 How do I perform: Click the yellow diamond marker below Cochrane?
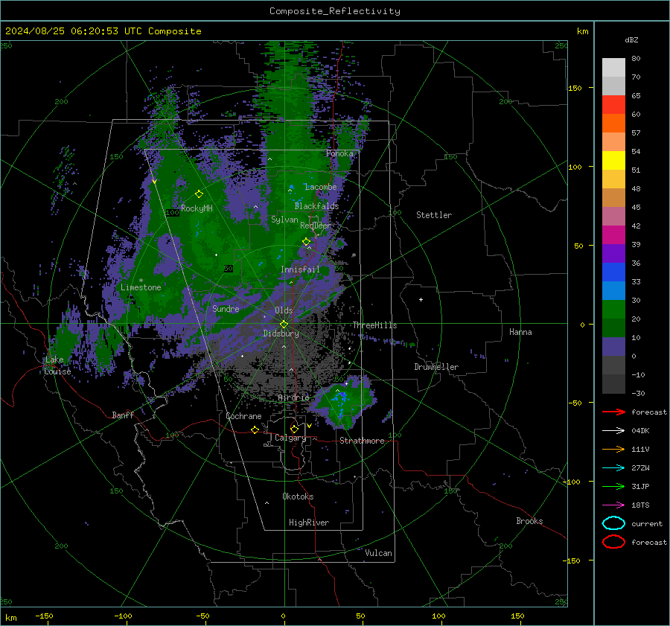click(x=255, y=429)
